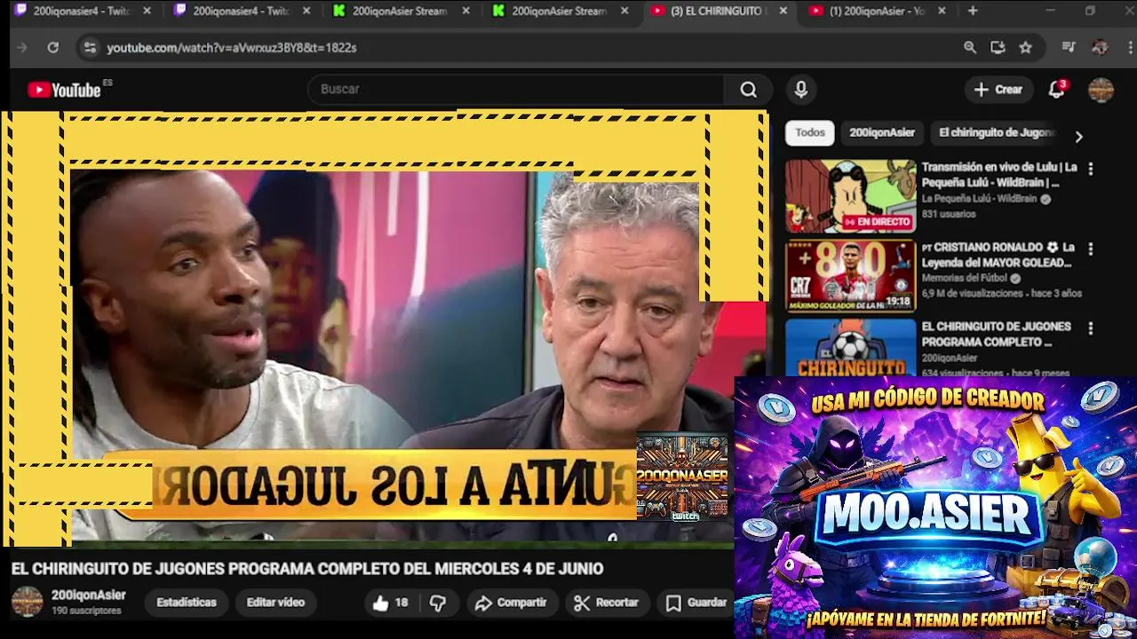
Task: Open the Lulu live stream thumbnail
Action: click(x=850, y=196)
